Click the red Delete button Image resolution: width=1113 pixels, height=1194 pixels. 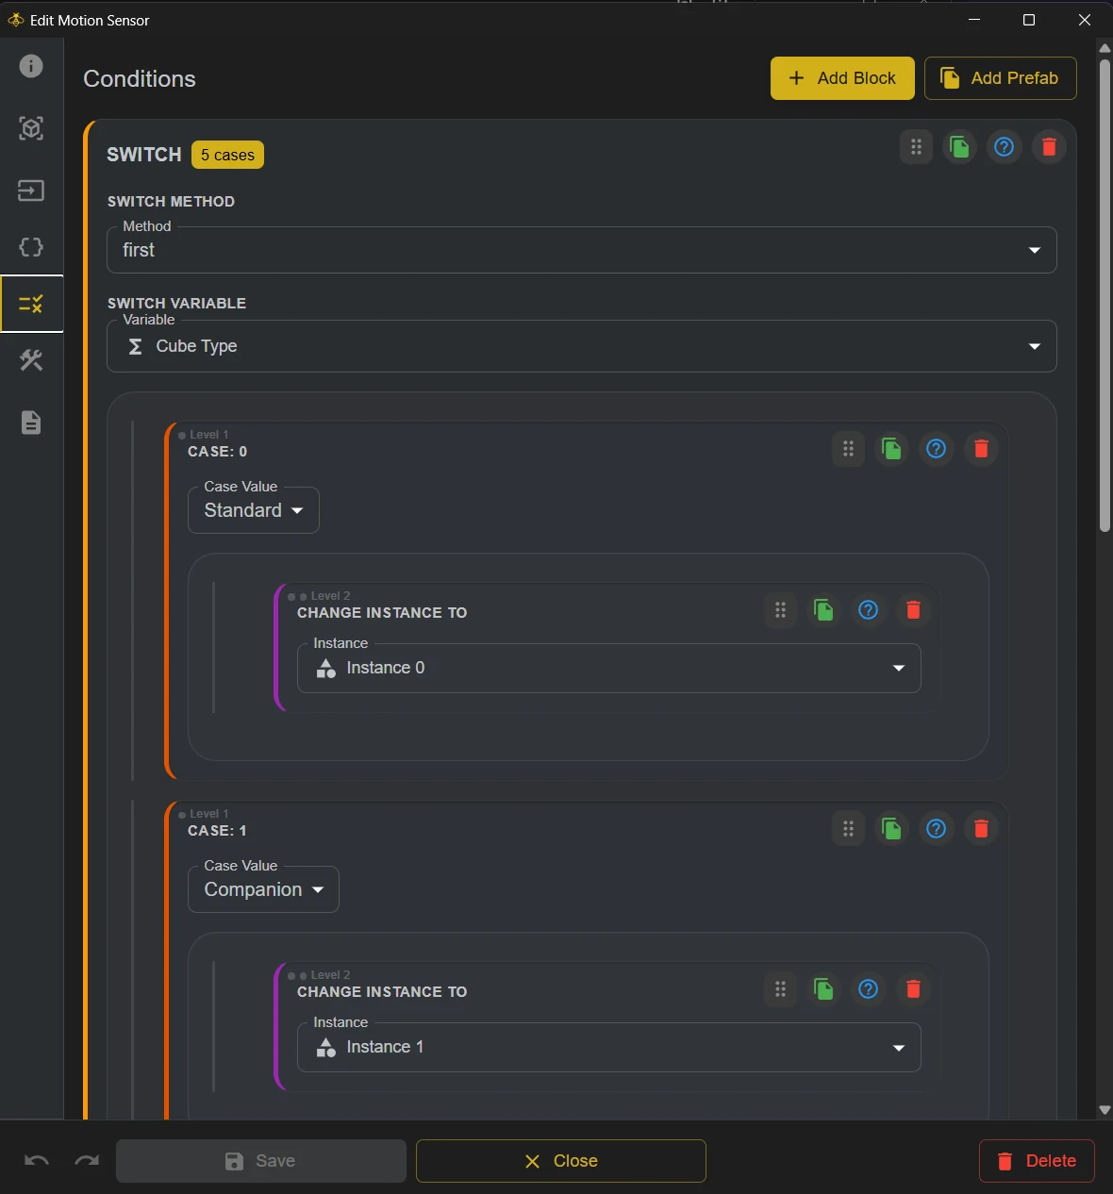click(x=1037, y=1161)
